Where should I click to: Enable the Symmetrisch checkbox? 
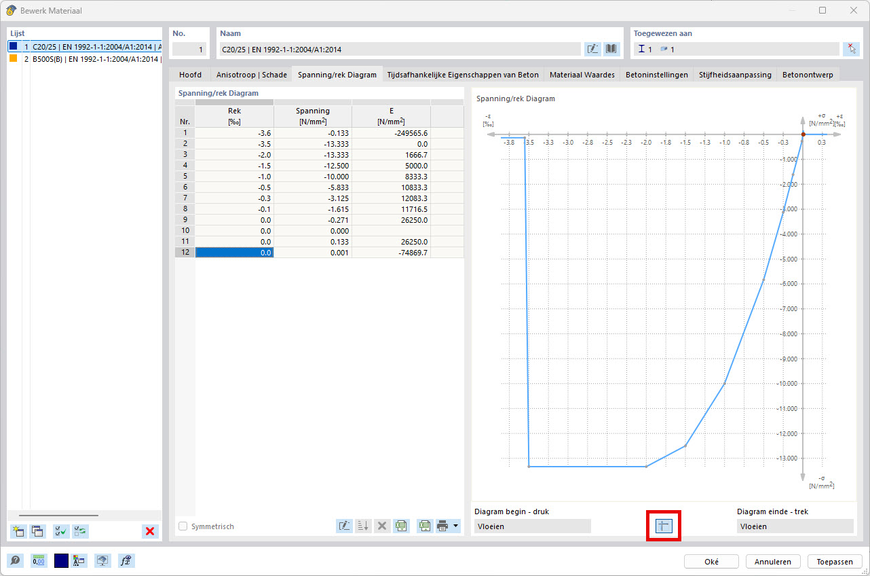pos(183,526)
